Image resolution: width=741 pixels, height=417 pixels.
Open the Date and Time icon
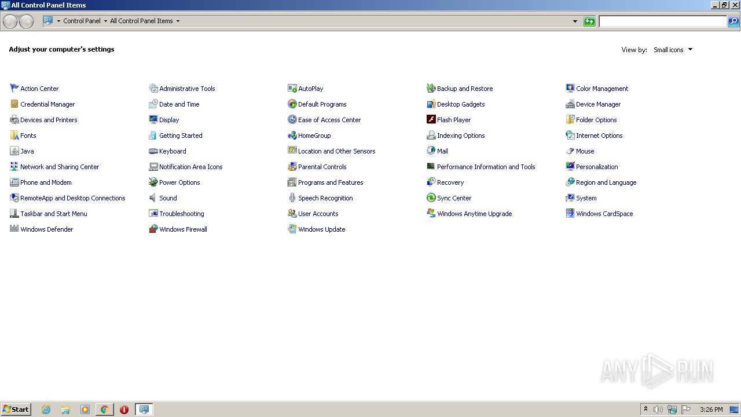click(153, 104)
